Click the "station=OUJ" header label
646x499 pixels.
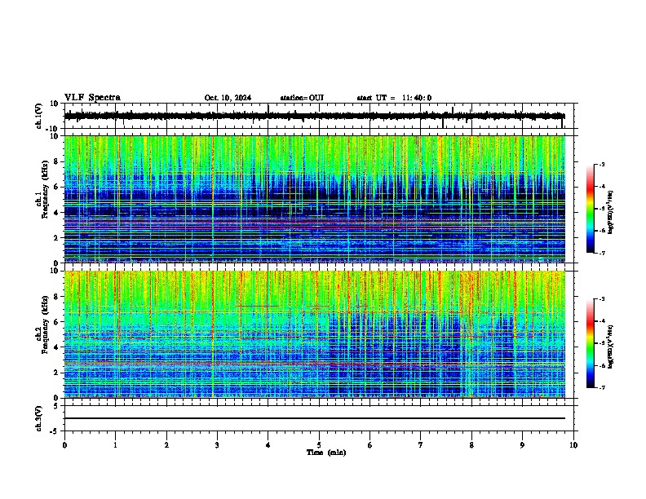(x=302, y=98)
